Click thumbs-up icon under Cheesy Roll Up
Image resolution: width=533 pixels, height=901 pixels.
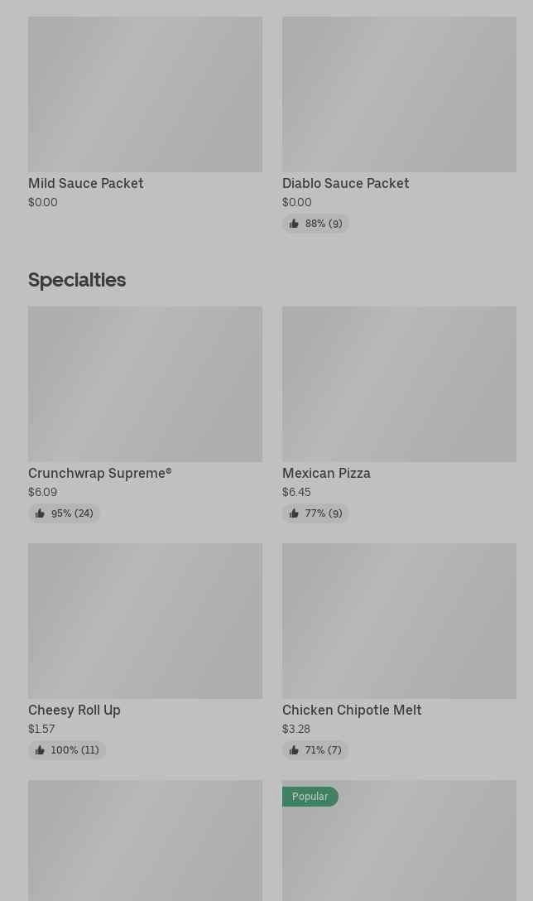40,750
